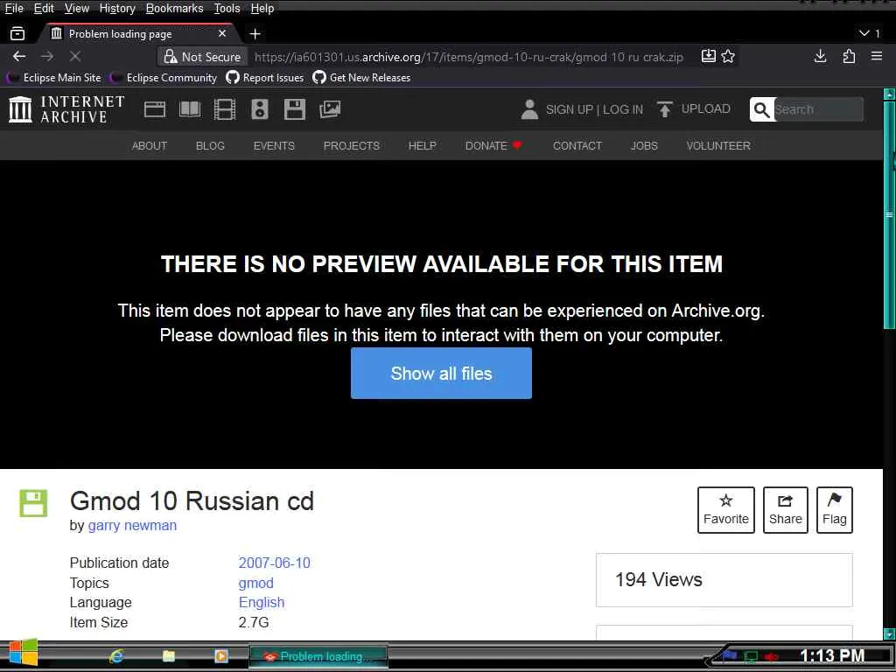Open the Texts book icon
The height and width of the screenshot is (672, 896).
pyautogui.click(x=190, y=109)
